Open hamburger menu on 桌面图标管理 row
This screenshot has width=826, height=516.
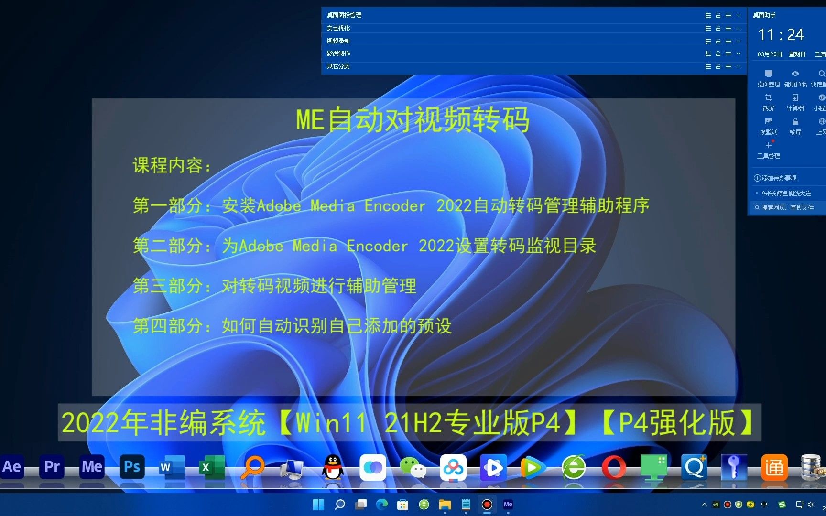728,15
